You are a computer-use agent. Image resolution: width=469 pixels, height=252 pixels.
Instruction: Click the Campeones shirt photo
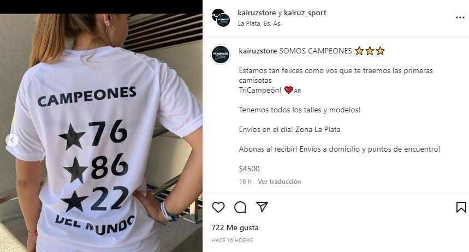pos(101,133)
